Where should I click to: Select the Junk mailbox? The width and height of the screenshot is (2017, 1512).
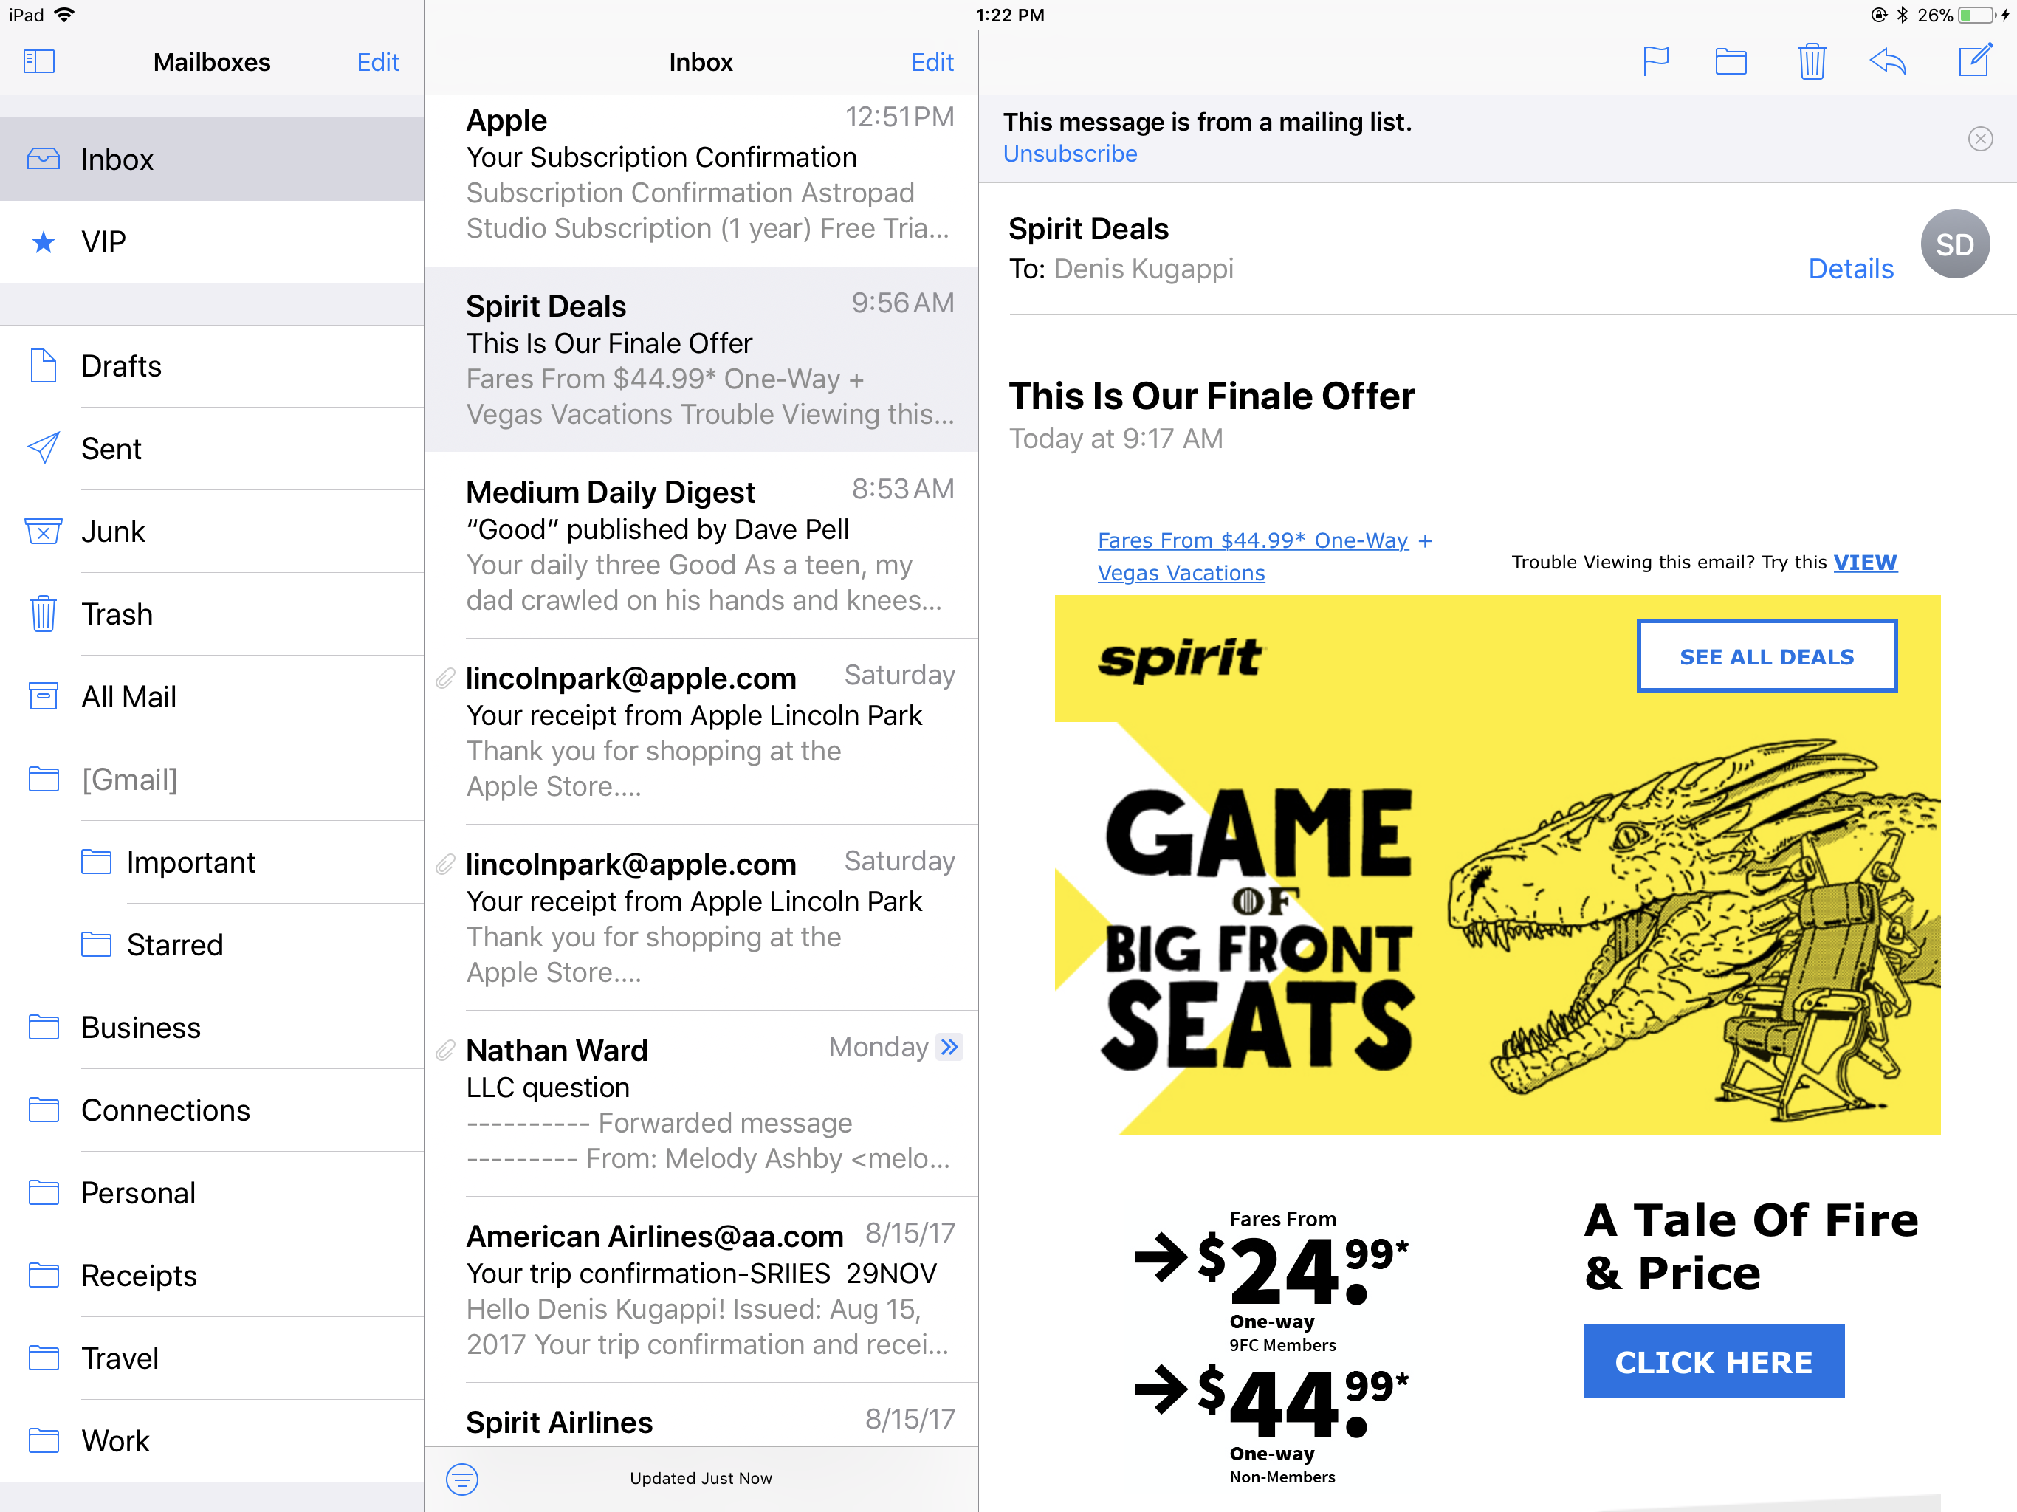[113, 532]
